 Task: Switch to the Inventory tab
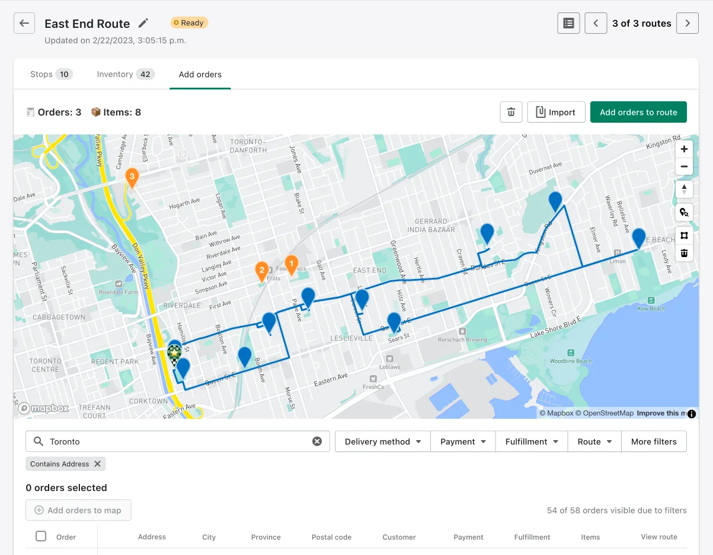(125, 74)
